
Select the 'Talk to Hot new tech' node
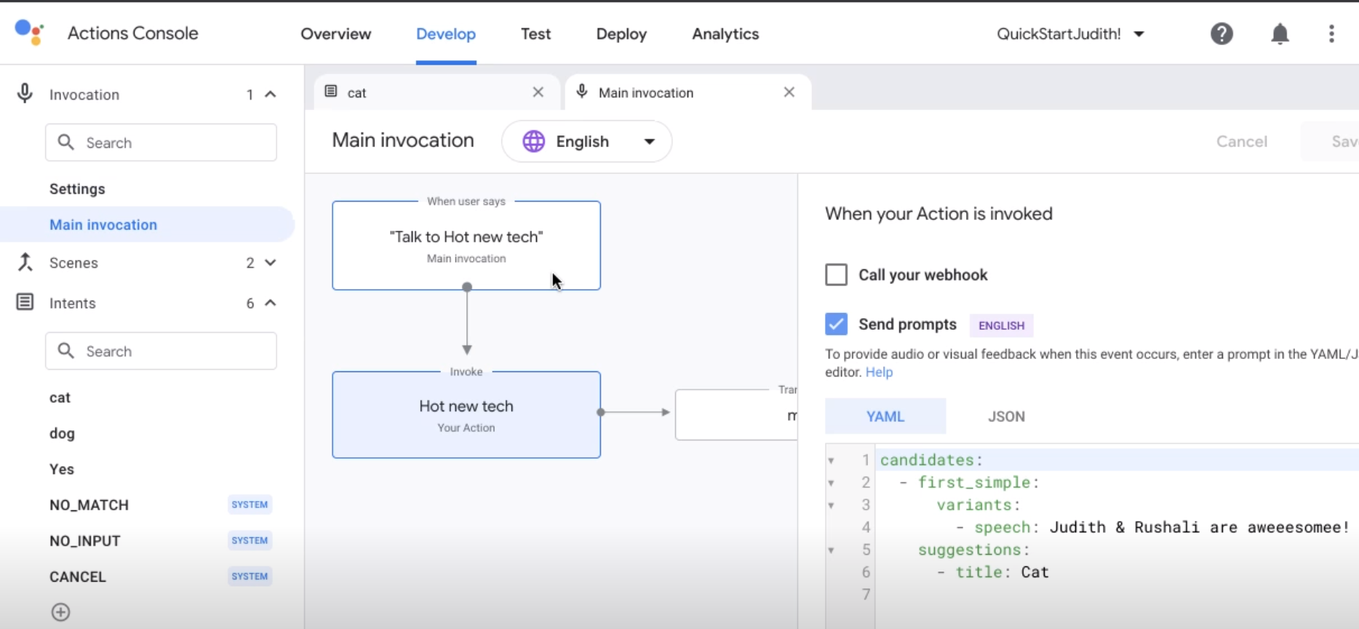(x=466, y=245)
